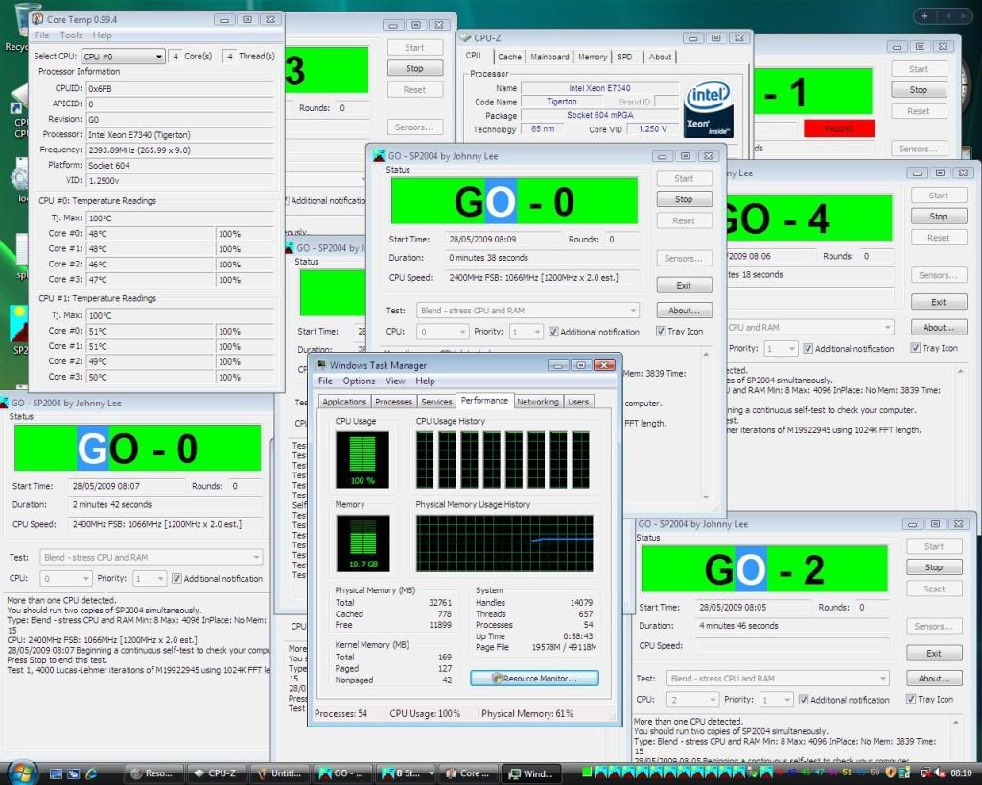Switch to CPU-Z taskbar button
Screen dimensions: 982x785
[217, 773]
